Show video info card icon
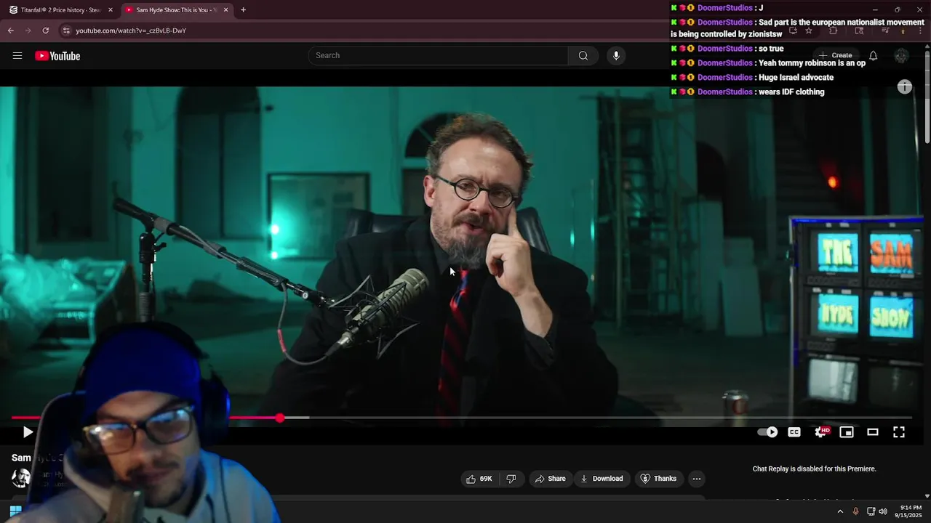Screen dimensions: 931x523 click(905, 87)
